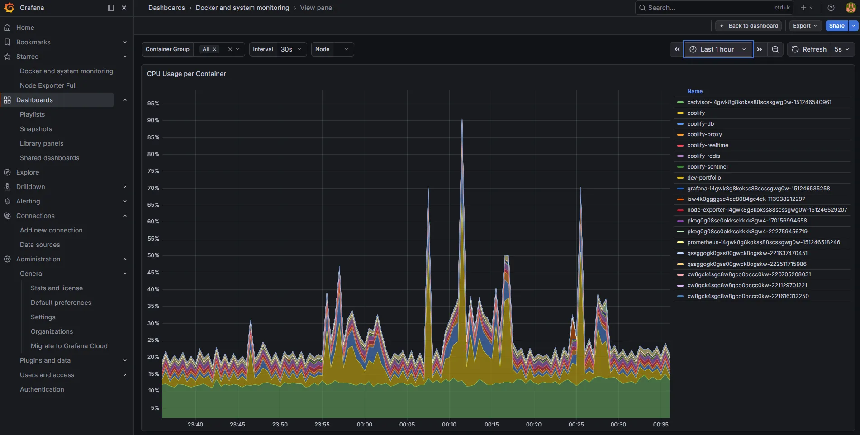Screen dimensions: 860x435
Task: Click grafana series color swatch in legend
Action: (x=680, y=189)
